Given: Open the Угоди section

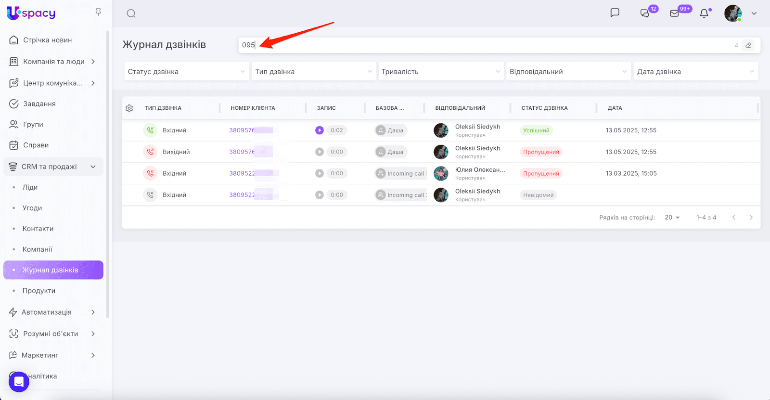Looking at the screenshot, I should 32,208.
